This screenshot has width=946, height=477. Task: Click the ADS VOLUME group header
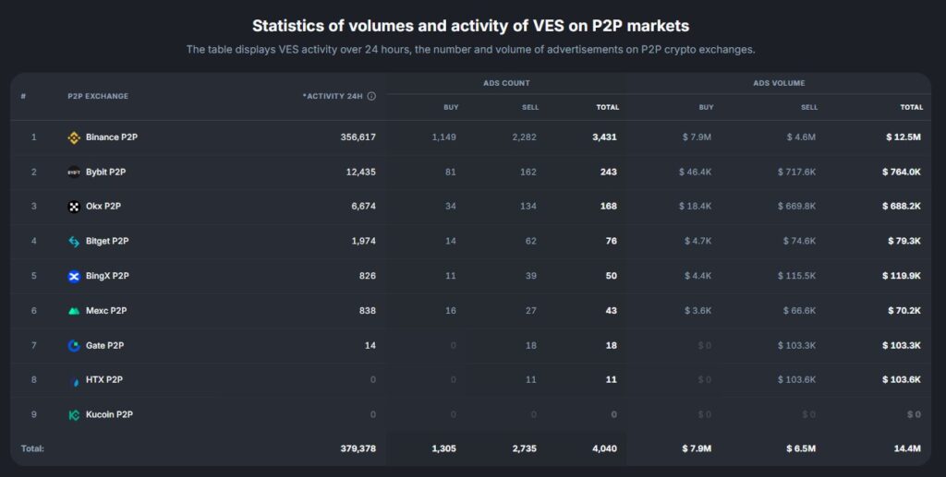[779, 83]
